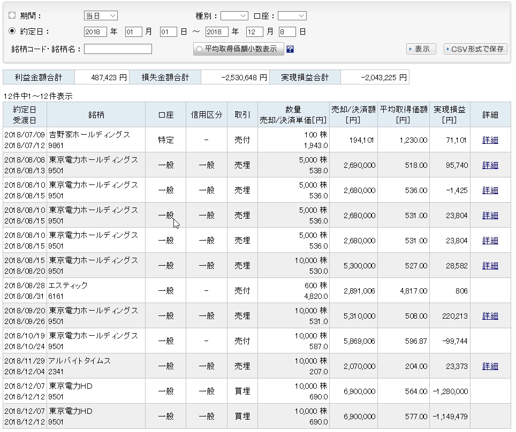Screen dimensions: 516x432
Task: Select the 約定日 radio button
Action: (x=12, y=32)
